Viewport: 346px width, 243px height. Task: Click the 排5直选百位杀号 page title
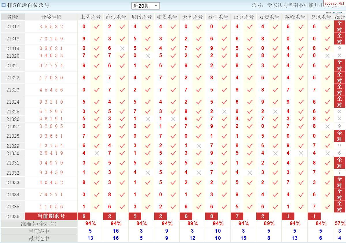click(29, 5)
